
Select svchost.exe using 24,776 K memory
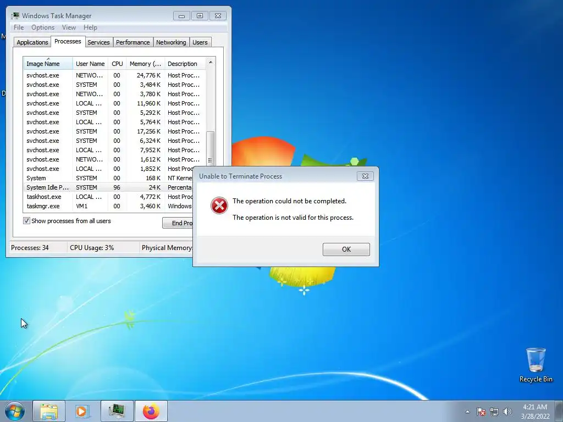pos(114,75)
